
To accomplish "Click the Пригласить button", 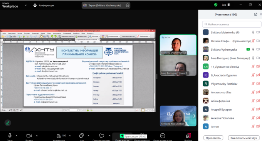I will (x=213, y=138).
